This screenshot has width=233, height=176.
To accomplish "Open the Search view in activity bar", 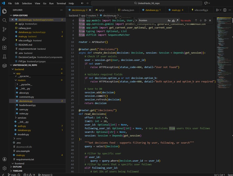I will (x=5, y=20).
